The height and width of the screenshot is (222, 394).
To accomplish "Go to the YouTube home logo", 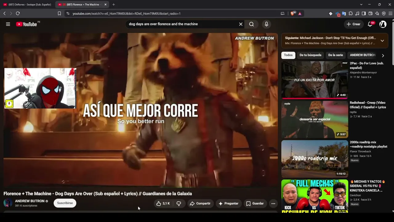I will tap(26, 24).
